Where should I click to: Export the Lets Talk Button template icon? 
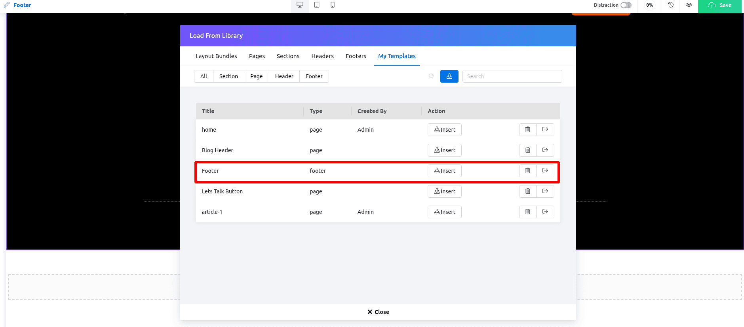(x=545, y=191)
